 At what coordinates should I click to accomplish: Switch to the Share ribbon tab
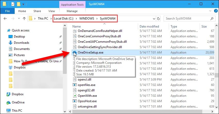37,11
